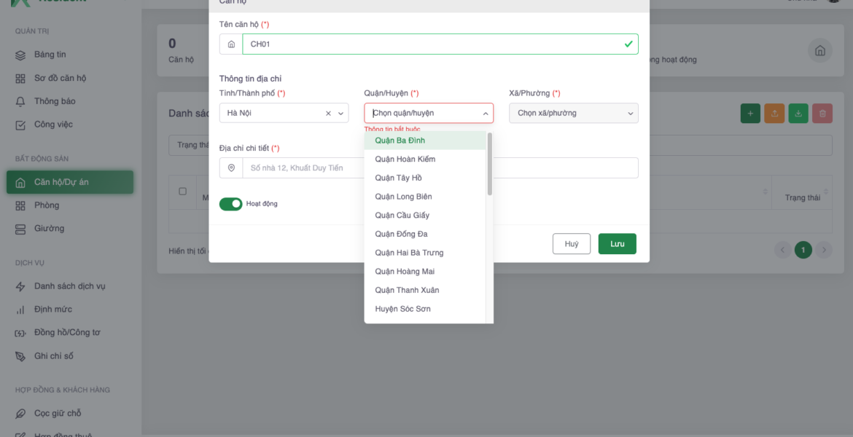Expand the Tỉnh/Thành phố dropdown arrow
Viewport: 853px width, 437px height.
click(340, 114)
